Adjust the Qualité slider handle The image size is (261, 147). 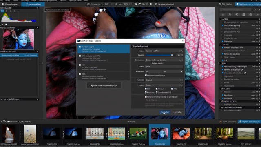172,55
